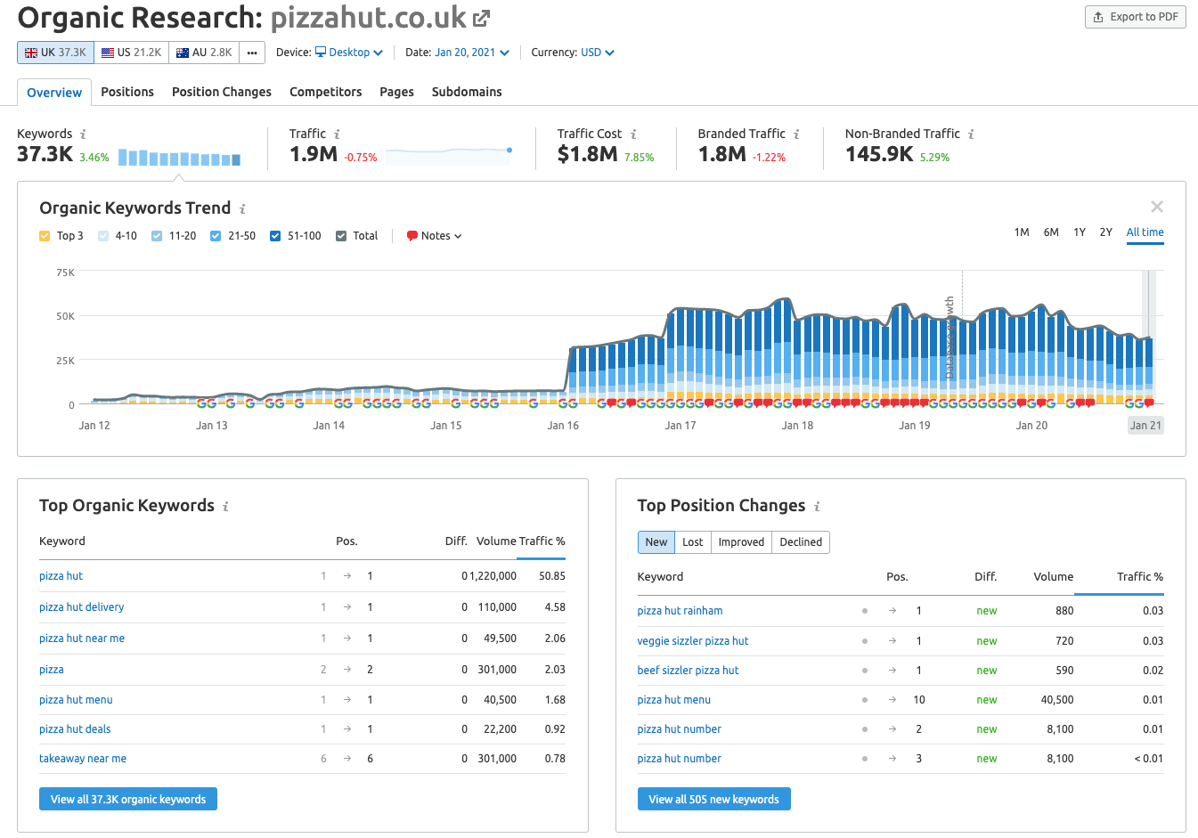Click View all 37.3K organic keywords
This screenshot has height=838, width=1198.
[128, 799]
